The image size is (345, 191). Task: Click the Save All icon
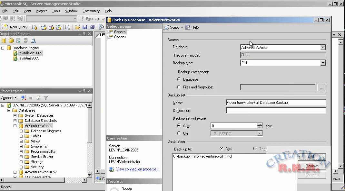coord(92,27)
